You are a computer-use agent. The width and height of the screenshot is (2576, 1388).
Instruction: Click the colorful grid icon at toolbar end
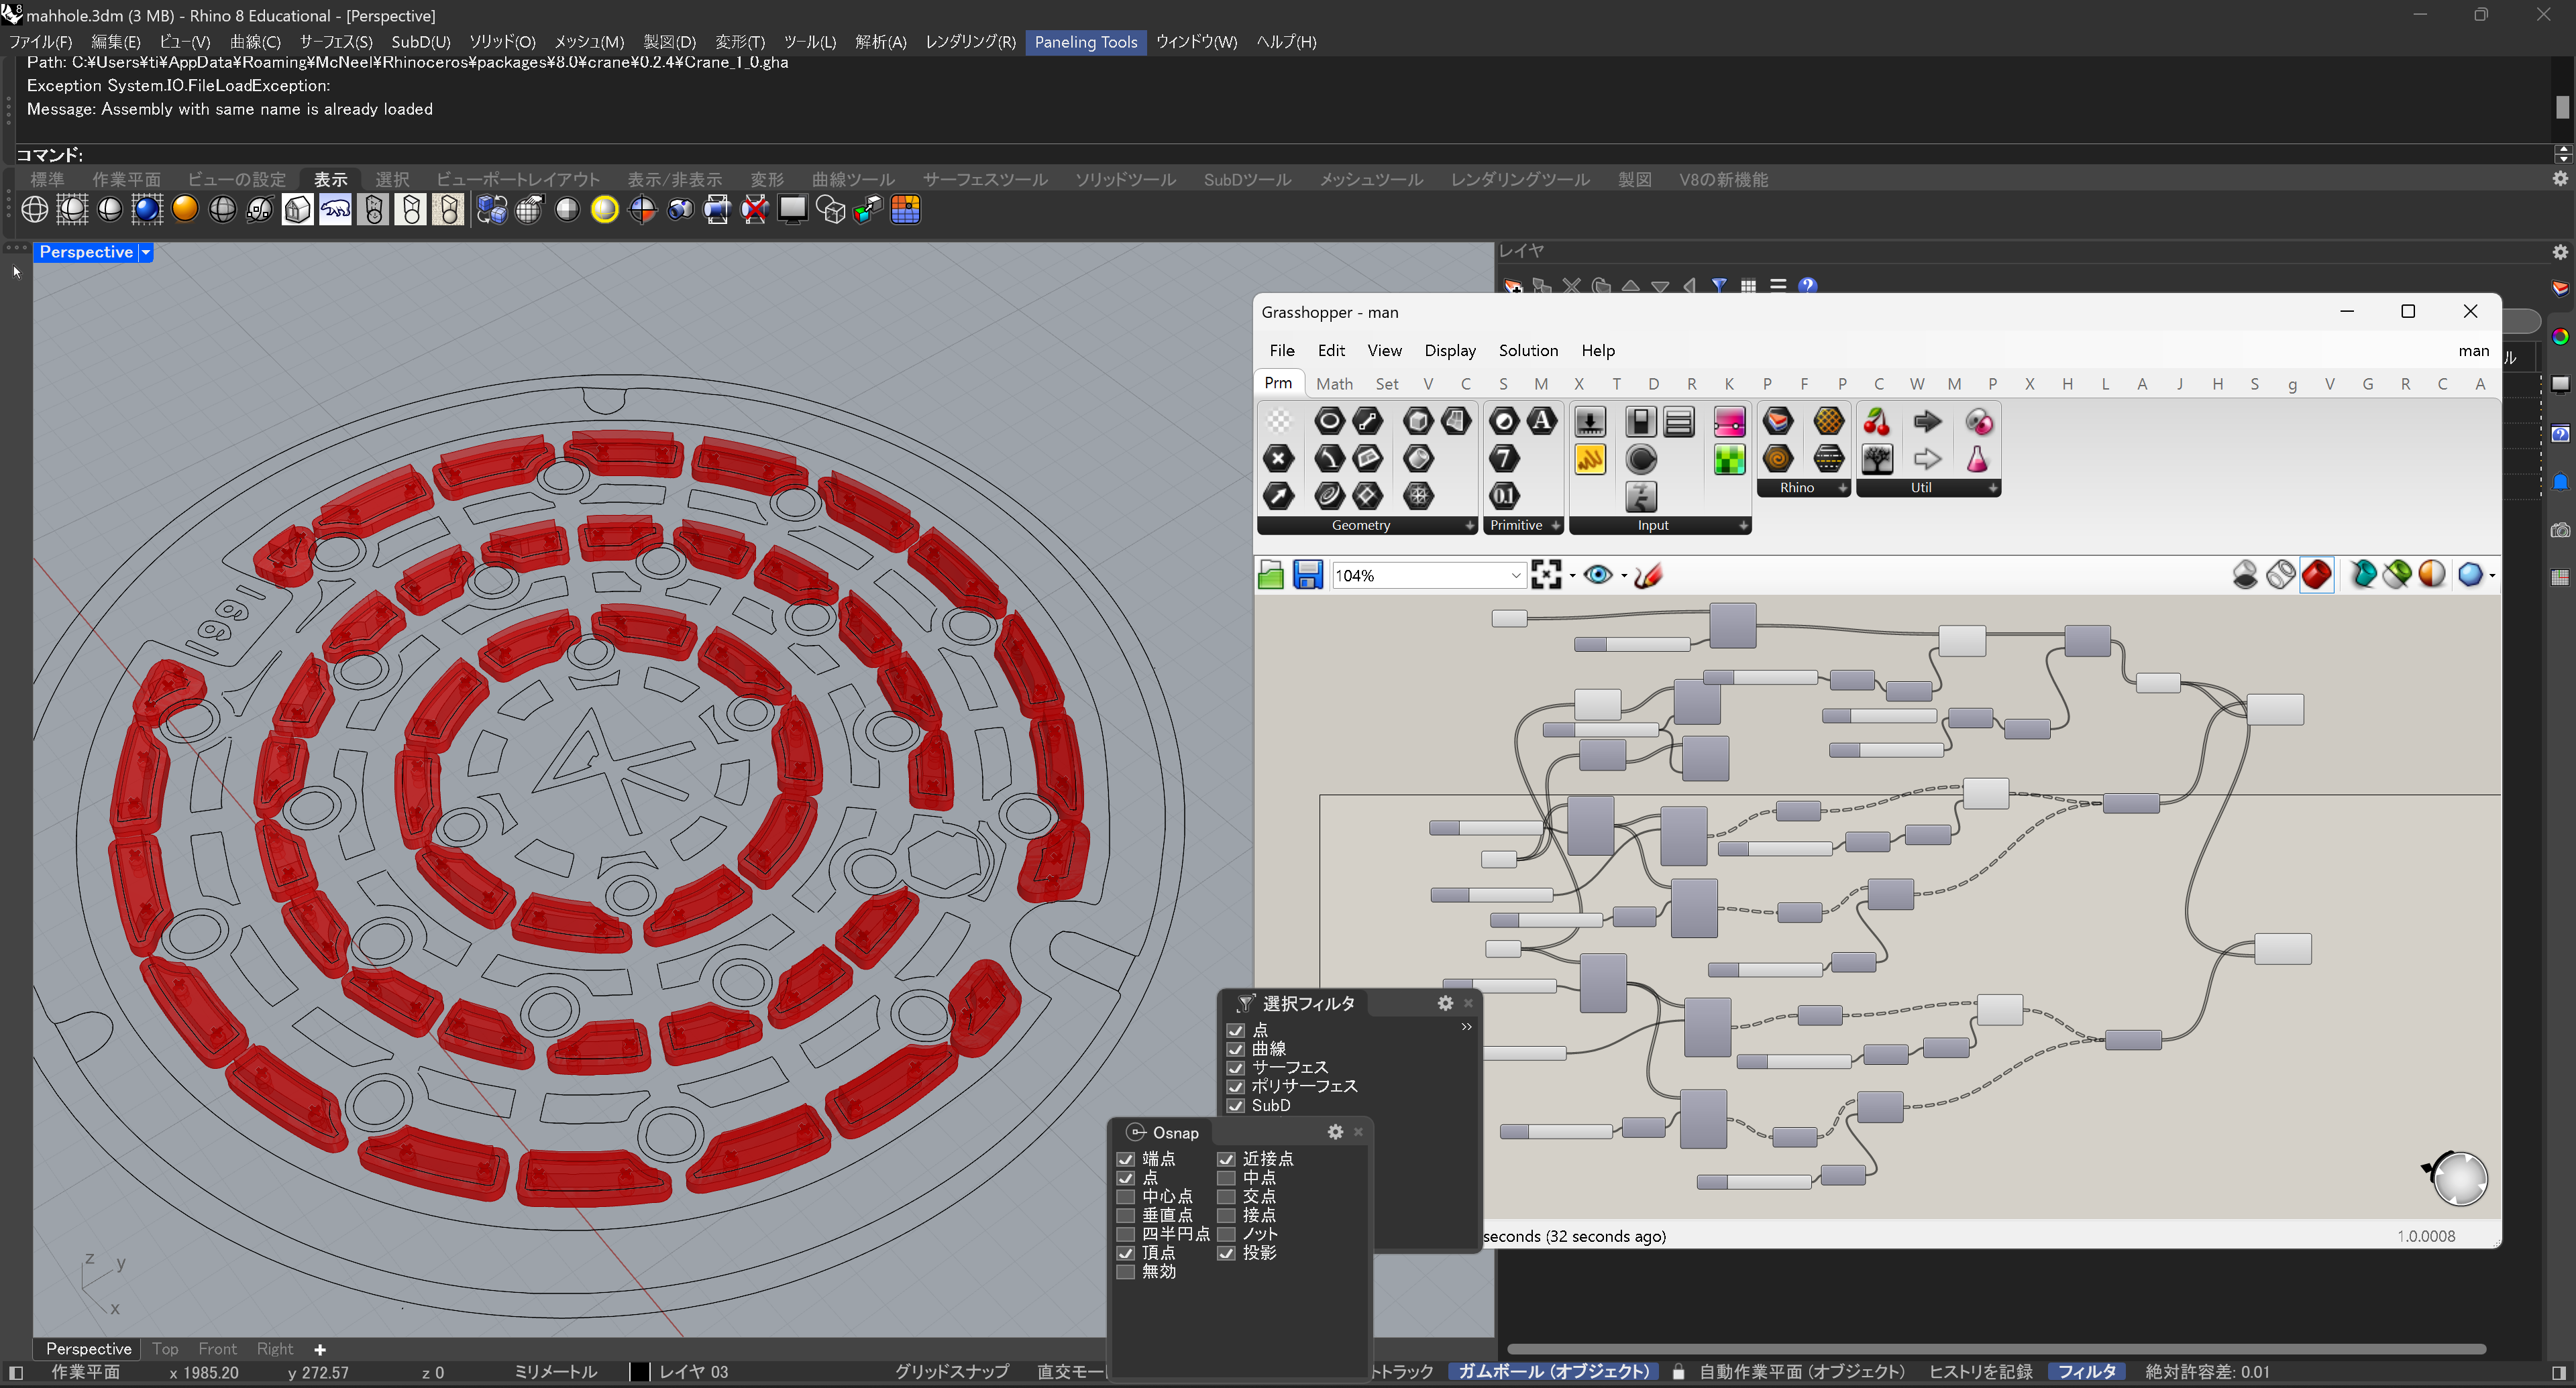(905, 210)
